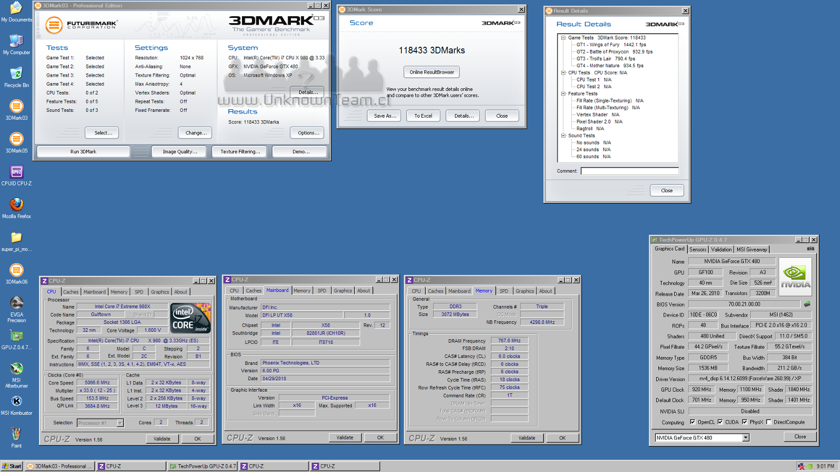The height and width of the screenshot is (472, 840).
Task: Click the Futuremark logo in 3DMark03
Action: pos(81,25)
